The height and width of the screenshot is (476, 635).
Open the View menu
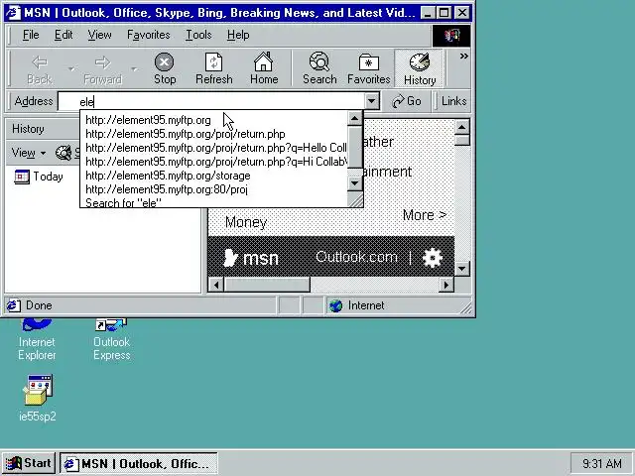point(99,36)
